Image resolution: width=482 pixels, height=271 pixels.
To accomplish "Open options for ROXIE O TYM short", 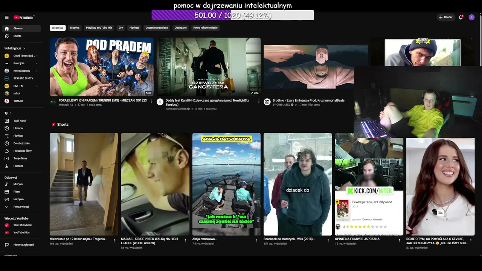I will coord(471,241).
